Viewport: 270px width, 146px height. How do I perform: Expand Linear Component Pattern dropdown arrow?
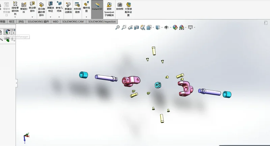click(x=15, y=17)
